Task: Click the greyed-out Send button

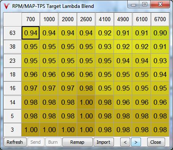Action: point(35,142)
